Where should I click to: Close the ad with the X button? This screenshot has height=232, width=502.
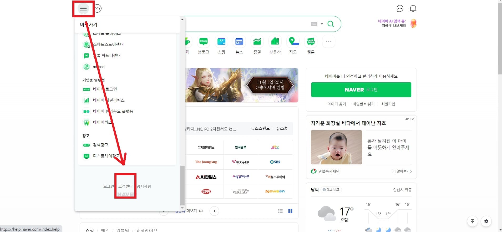(x=413, y=119)
